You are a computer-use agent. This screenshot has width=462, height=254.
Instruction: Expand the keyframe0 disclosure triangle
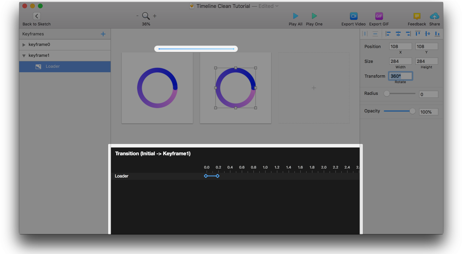pos(24,45)
